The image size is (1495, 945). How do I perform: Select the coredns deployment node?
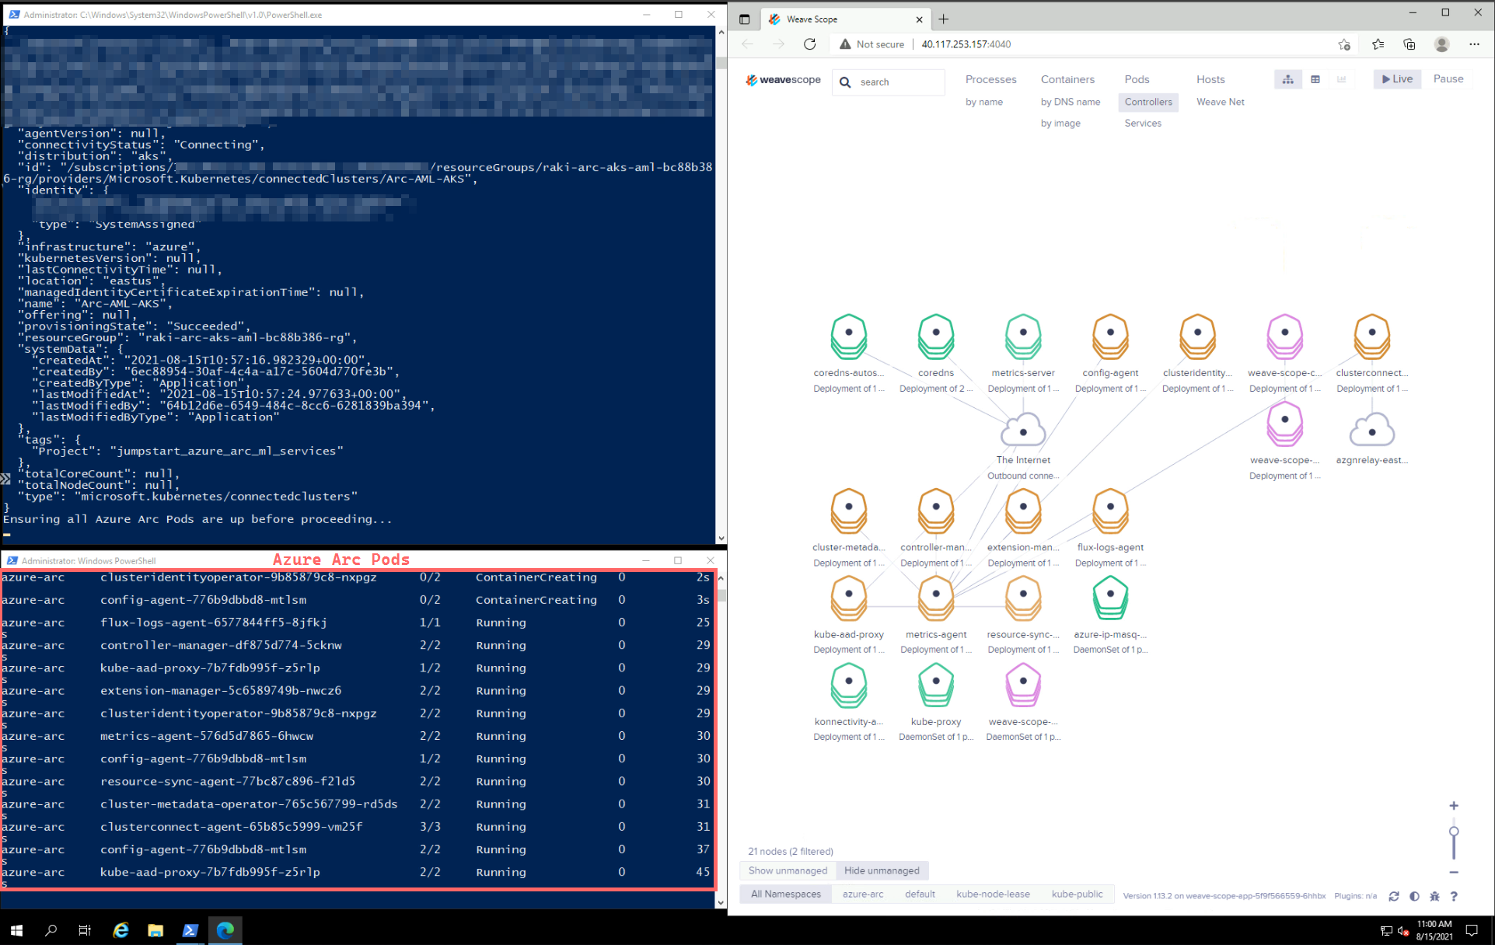936,336
